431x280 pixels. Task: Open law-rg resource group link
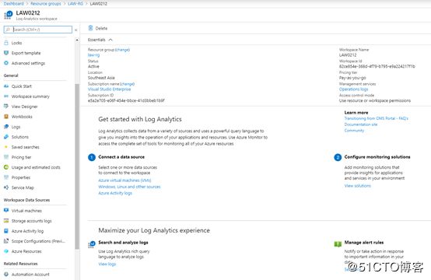93,55
